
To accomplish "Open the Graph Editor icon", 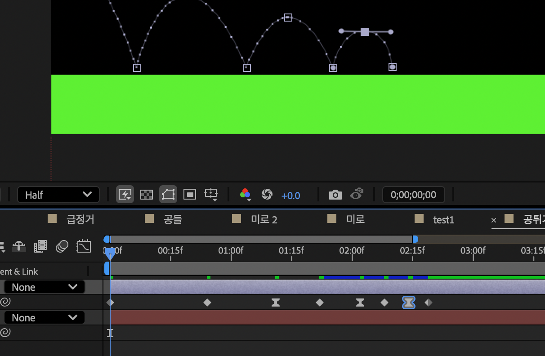I will [x=84, y=246].
